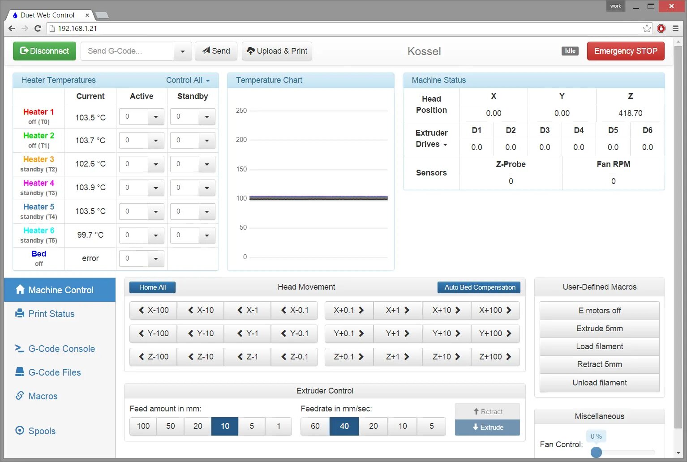This screenshot has height=462, width=687.
Task: Open Heater 1 active temperature dropdown
Action: (156, 117)
